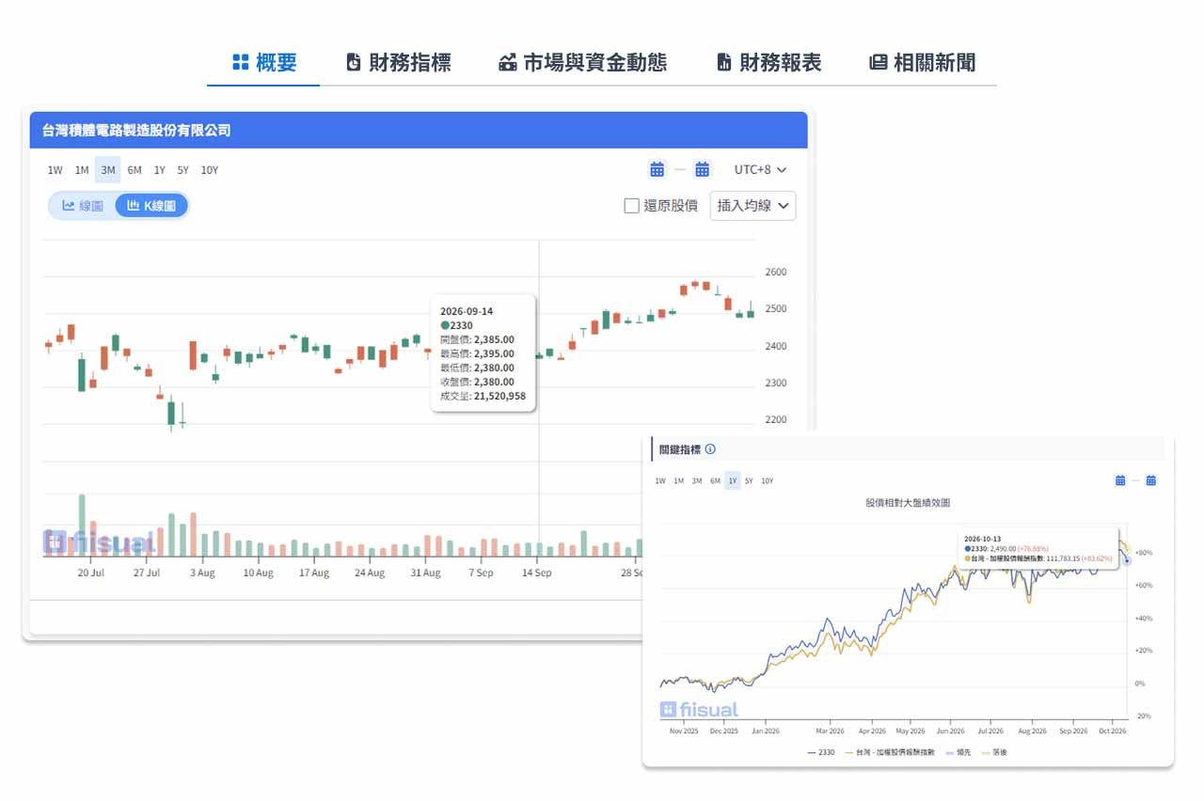Toggle the 2330 series in chart legend

[820, 752]
